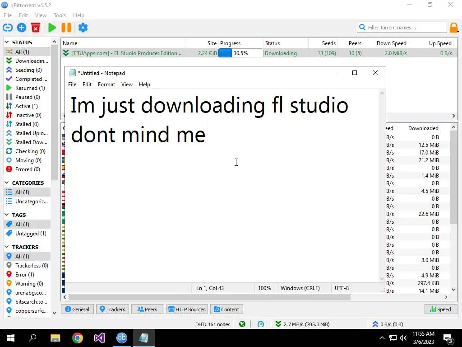Open File Explorer from taskbar

(x=55, y=338)
